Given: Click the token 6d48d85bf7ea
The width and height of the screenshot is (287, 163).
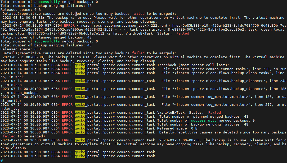Looking at the screenshot, I should click(274, 26).
